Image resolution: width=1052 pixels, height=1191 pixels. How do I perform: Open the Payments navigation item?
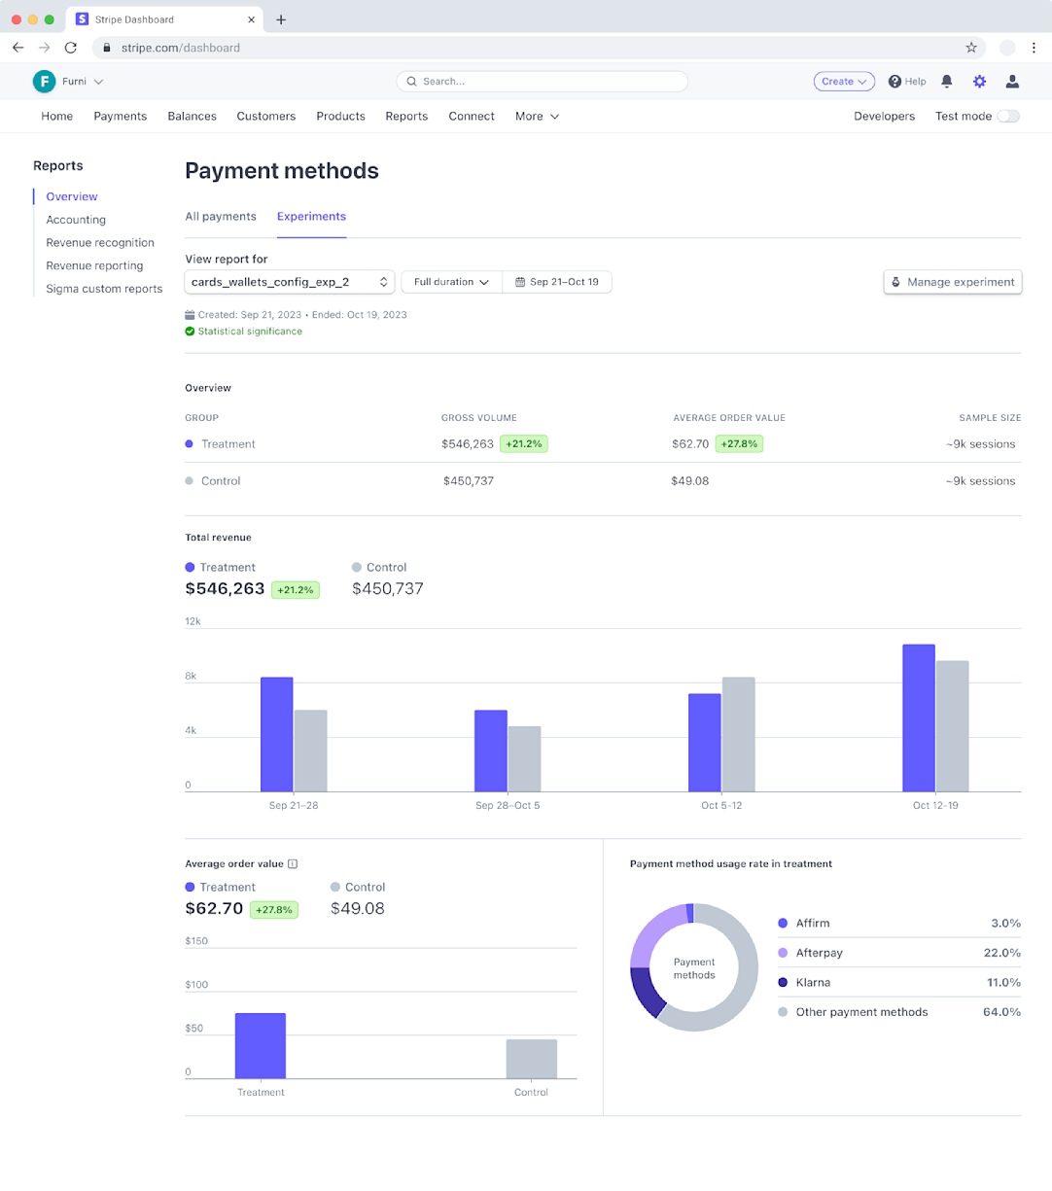pyautogui.click(x=121, y=117)
